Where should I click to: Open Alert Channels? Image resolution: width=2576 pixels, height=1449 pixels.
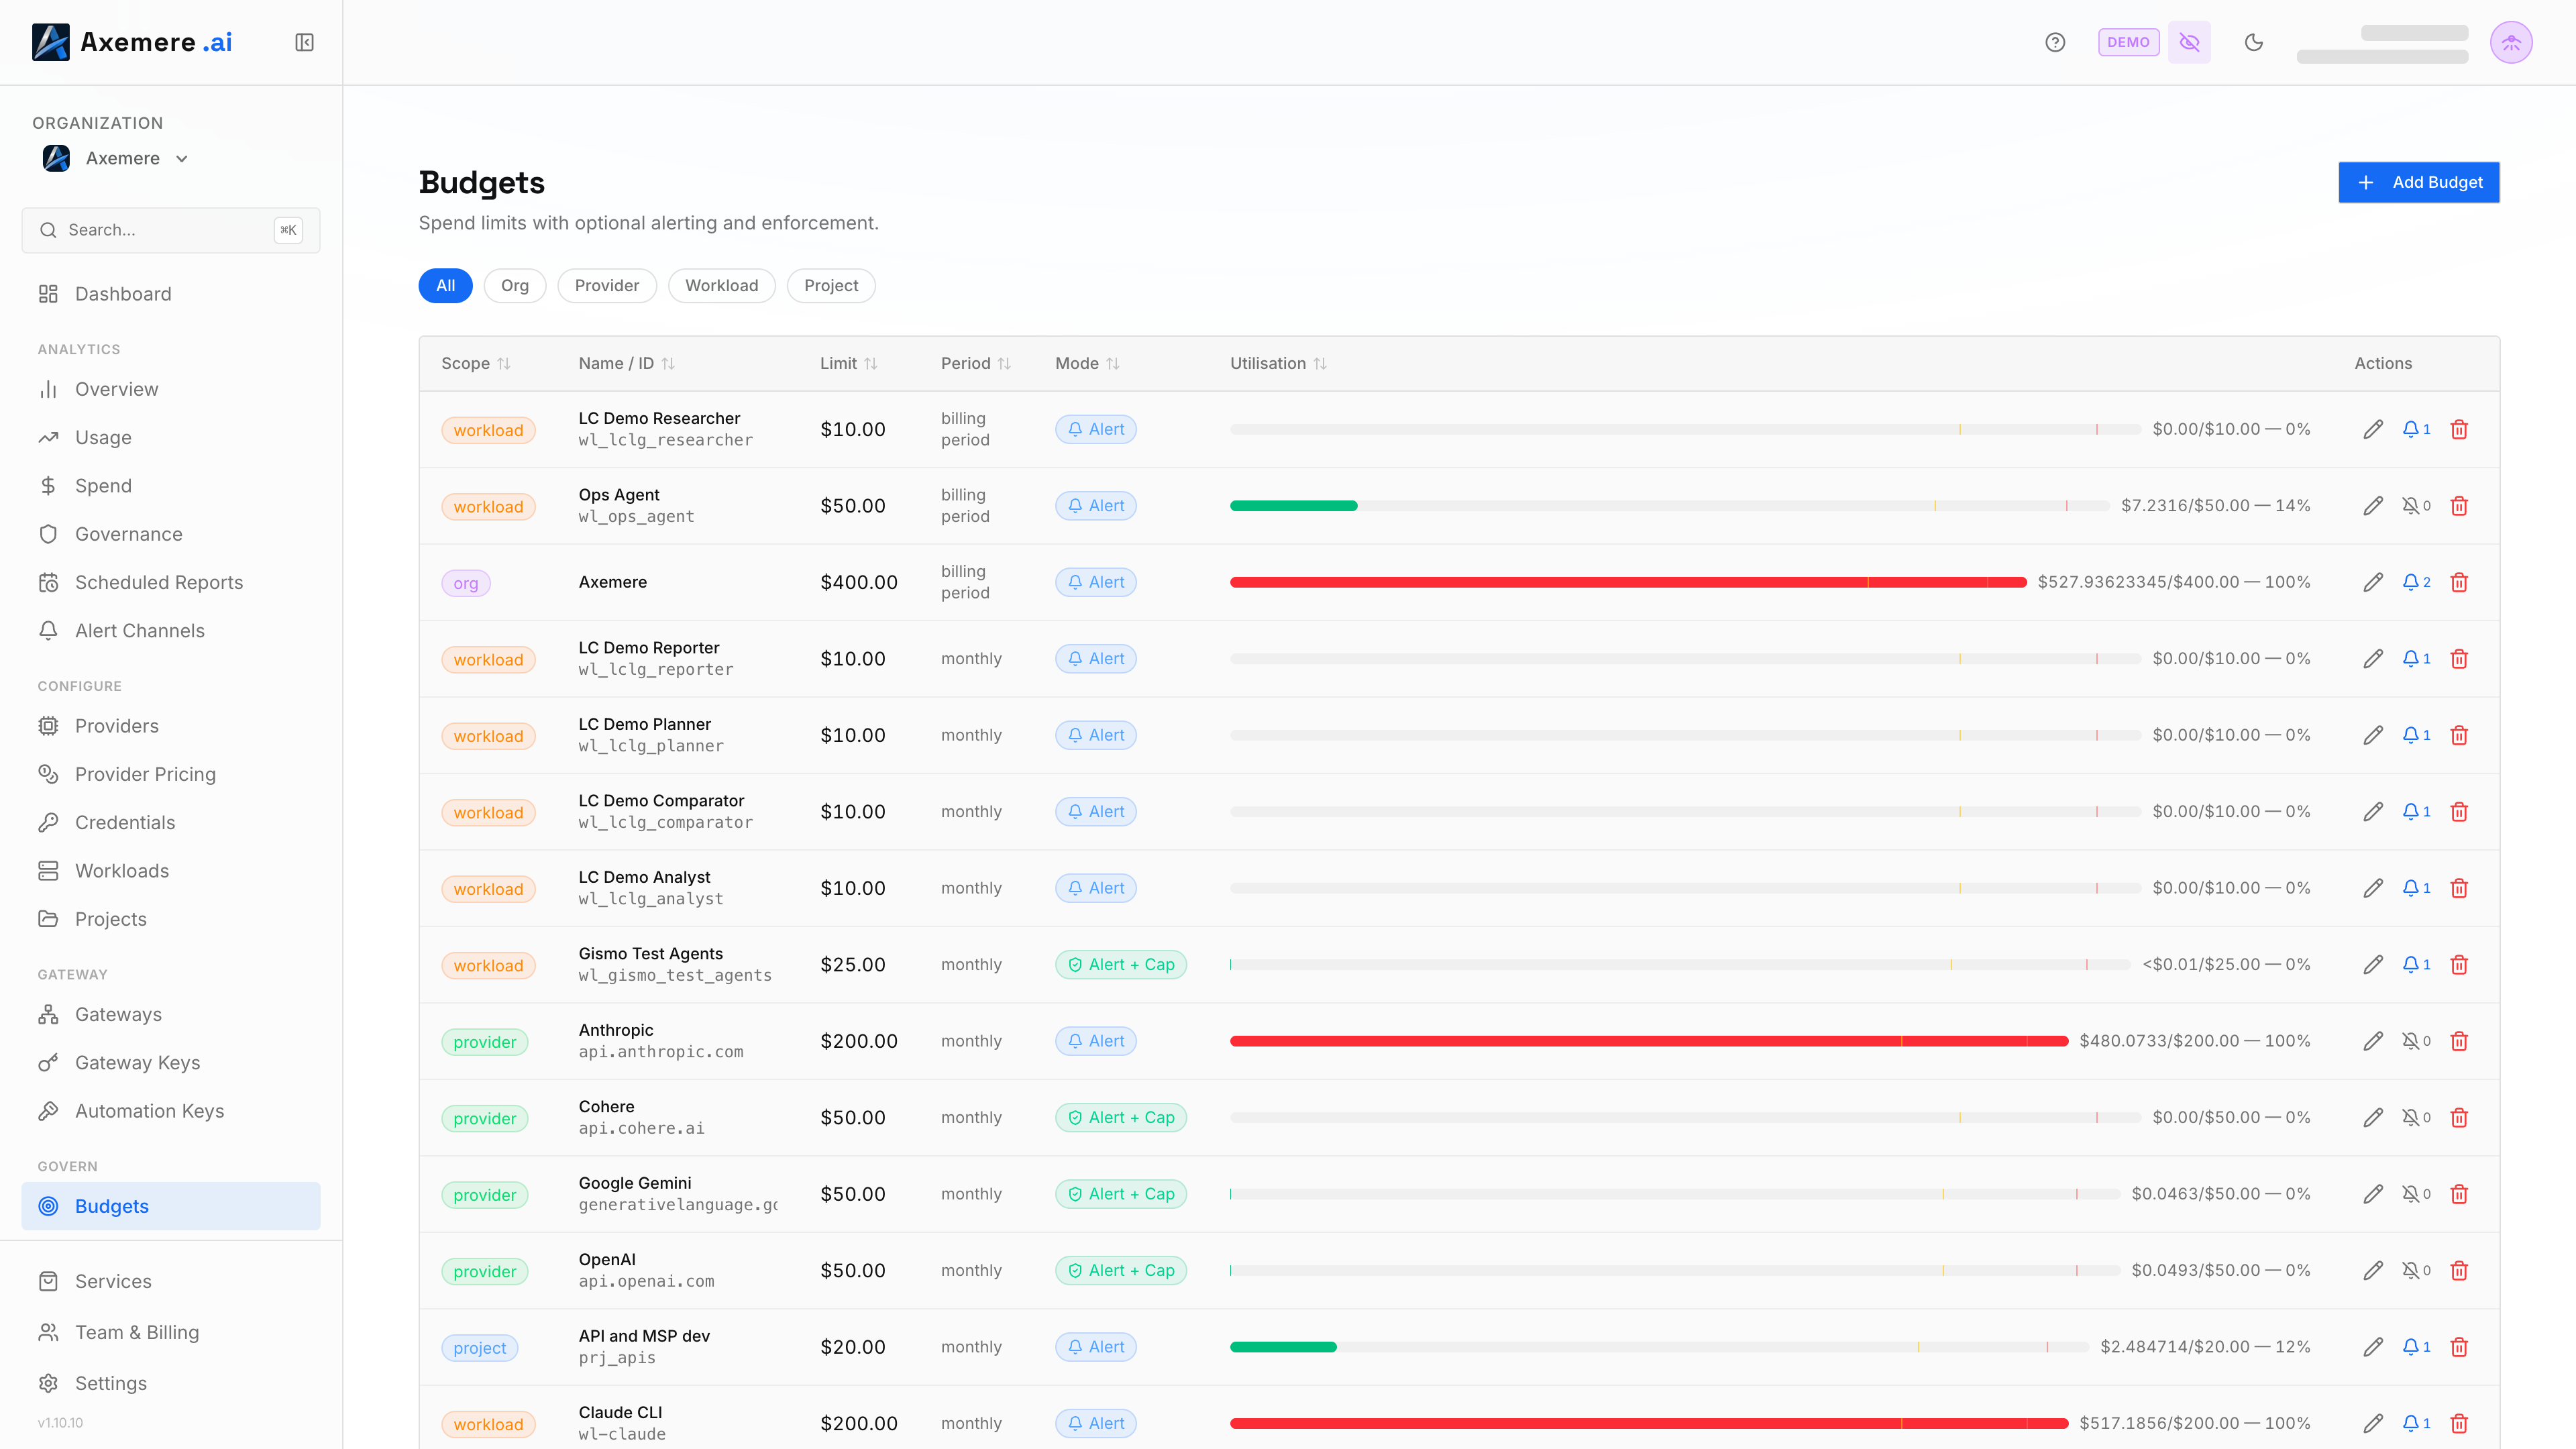click(x=171, y=631)
